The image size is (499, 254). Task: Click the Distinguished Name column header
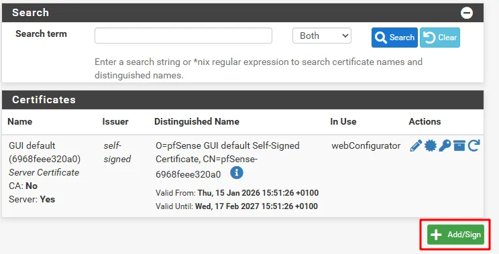coord(197,121)
